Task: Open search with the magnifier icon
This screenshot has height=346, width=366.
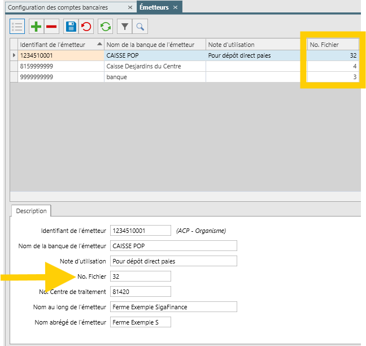Action: coord(140,27)
